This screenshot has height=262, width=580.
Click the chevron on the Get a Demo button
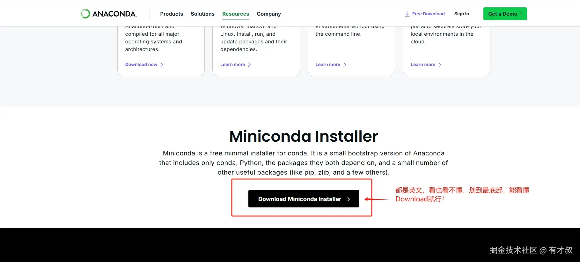(521, 14)
